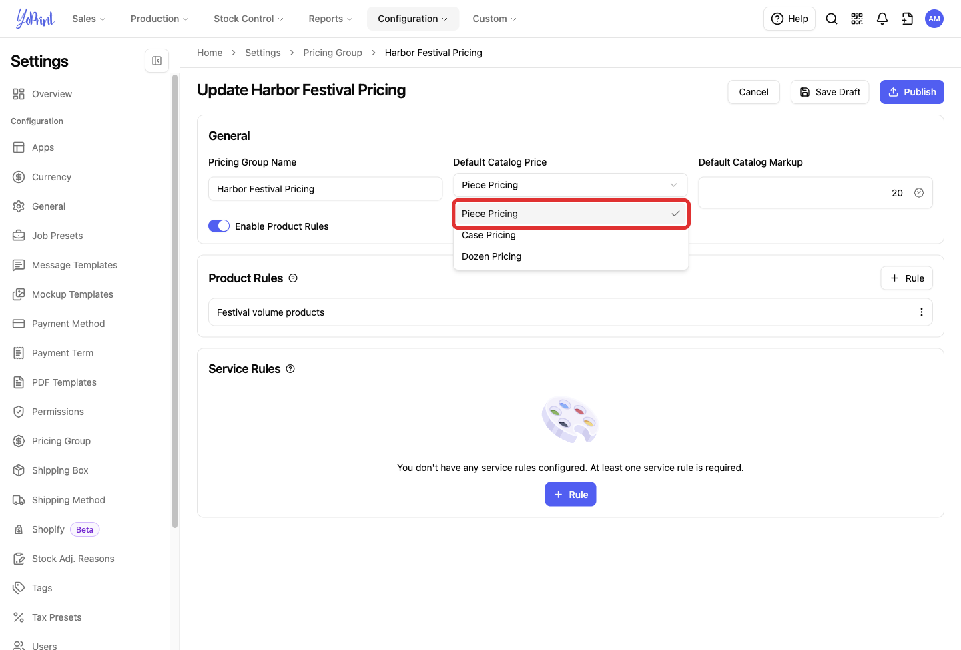This screenshot has height=650, width=961.
Task: Open the Festival volume products kebab menu
Action: [922, 312]
